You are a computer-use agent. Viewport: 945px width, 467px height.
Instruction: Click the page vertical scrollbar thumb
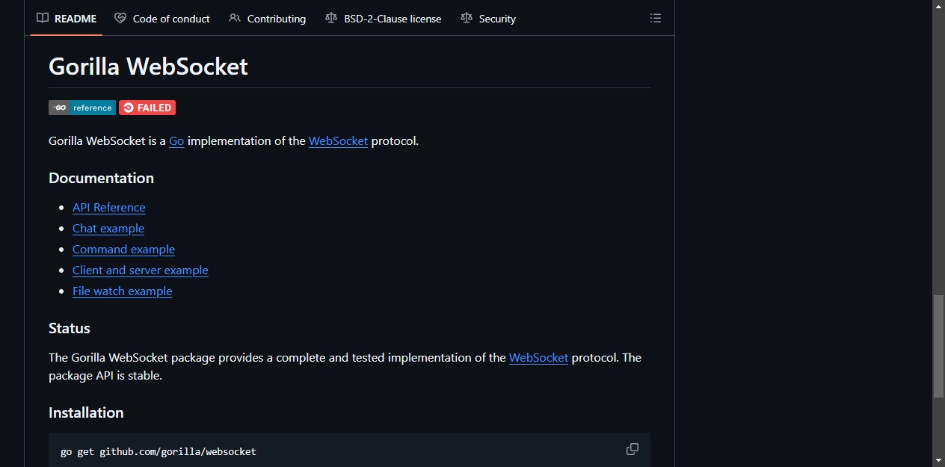coord(938,346)
